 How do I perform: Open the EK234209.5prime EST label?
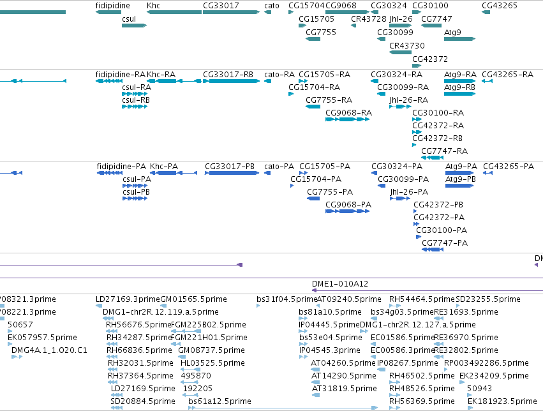[494, 376]
